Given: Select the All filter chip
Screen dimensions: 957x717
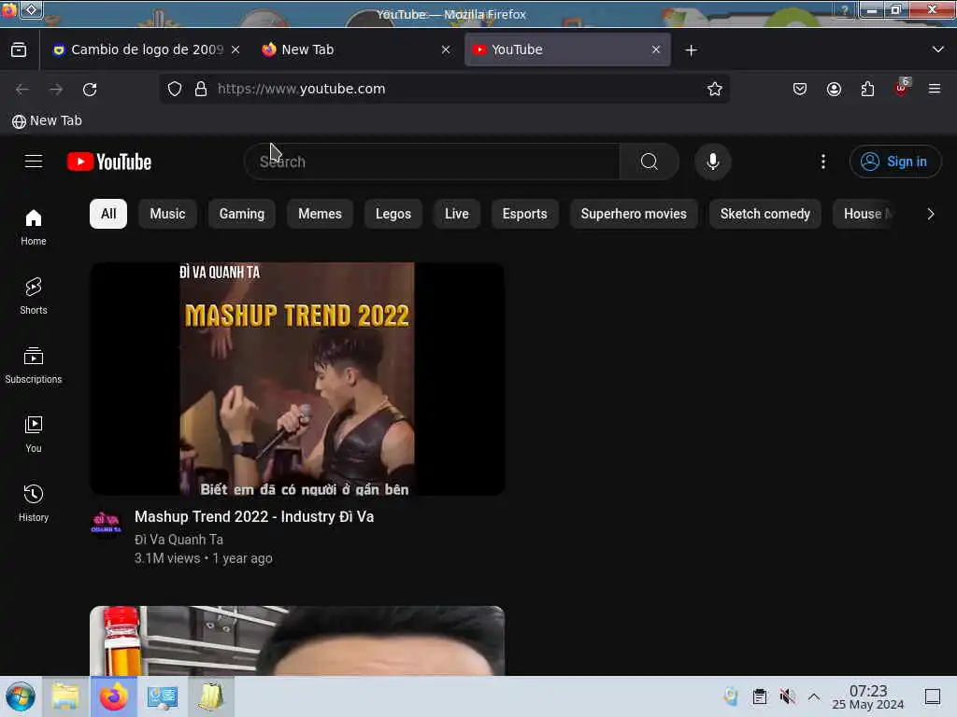Looking at the screenshot, I should pyautogui.click(x=108, y=214).
